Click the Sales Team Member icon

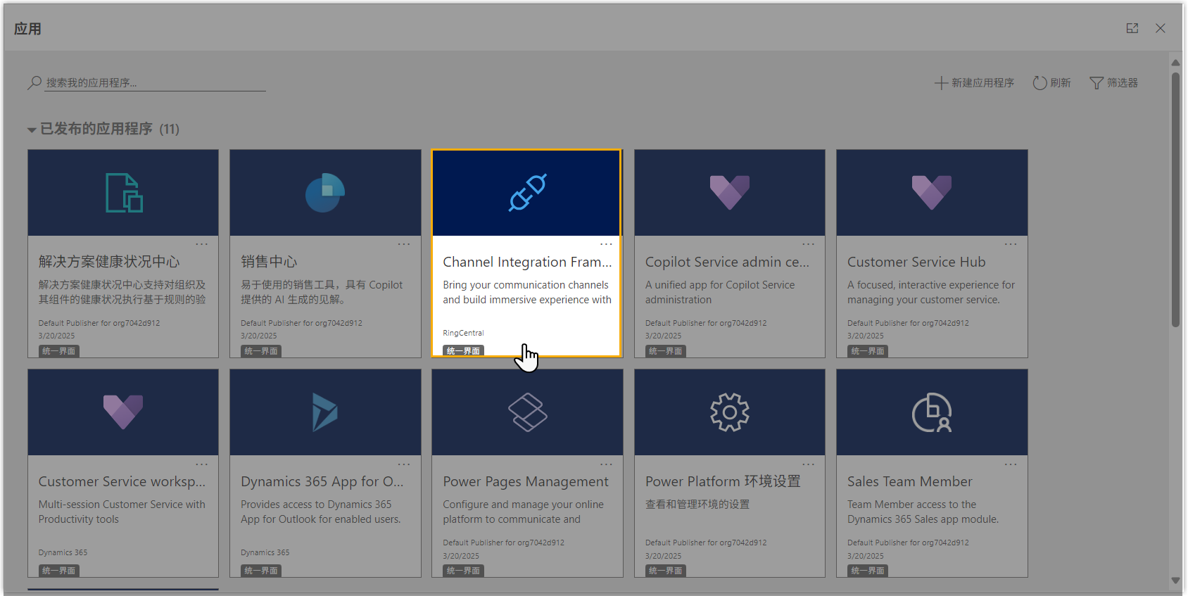pos(931,412)
